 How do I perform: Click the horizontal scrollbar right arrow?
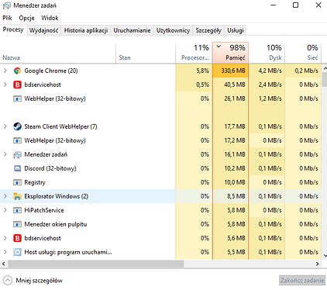(318, 264)
